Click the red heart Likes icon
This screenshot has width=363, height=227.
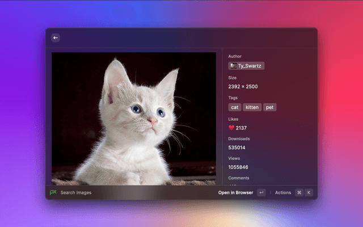231,128
